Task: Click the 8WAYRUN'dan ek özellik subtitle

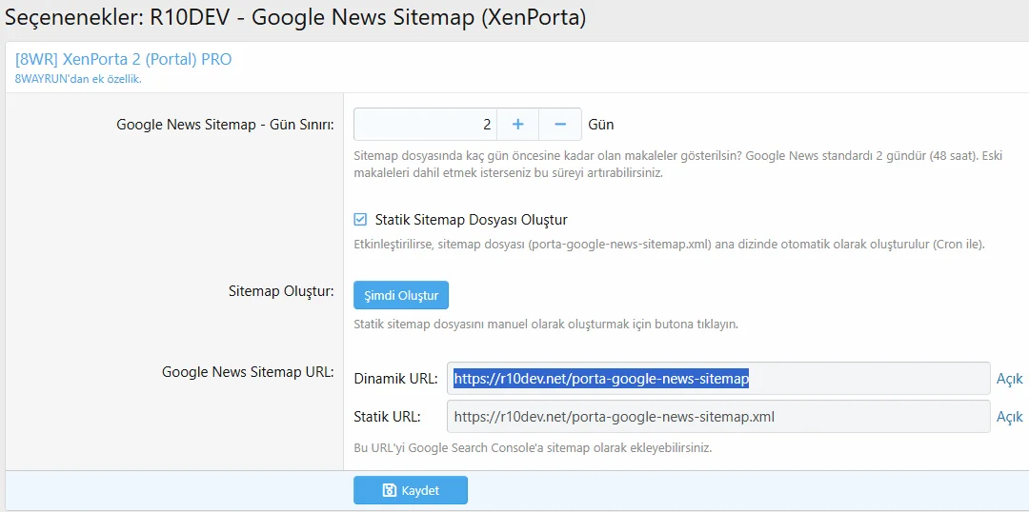Action: (78, 79)
